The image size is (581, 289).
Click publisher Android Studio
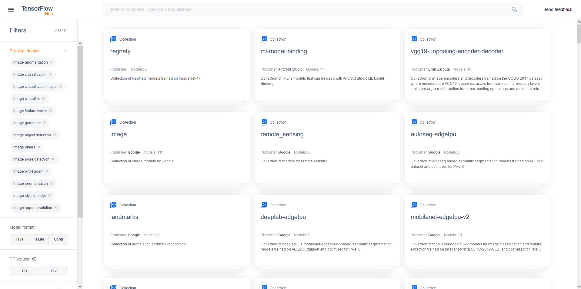coord(290,69)
